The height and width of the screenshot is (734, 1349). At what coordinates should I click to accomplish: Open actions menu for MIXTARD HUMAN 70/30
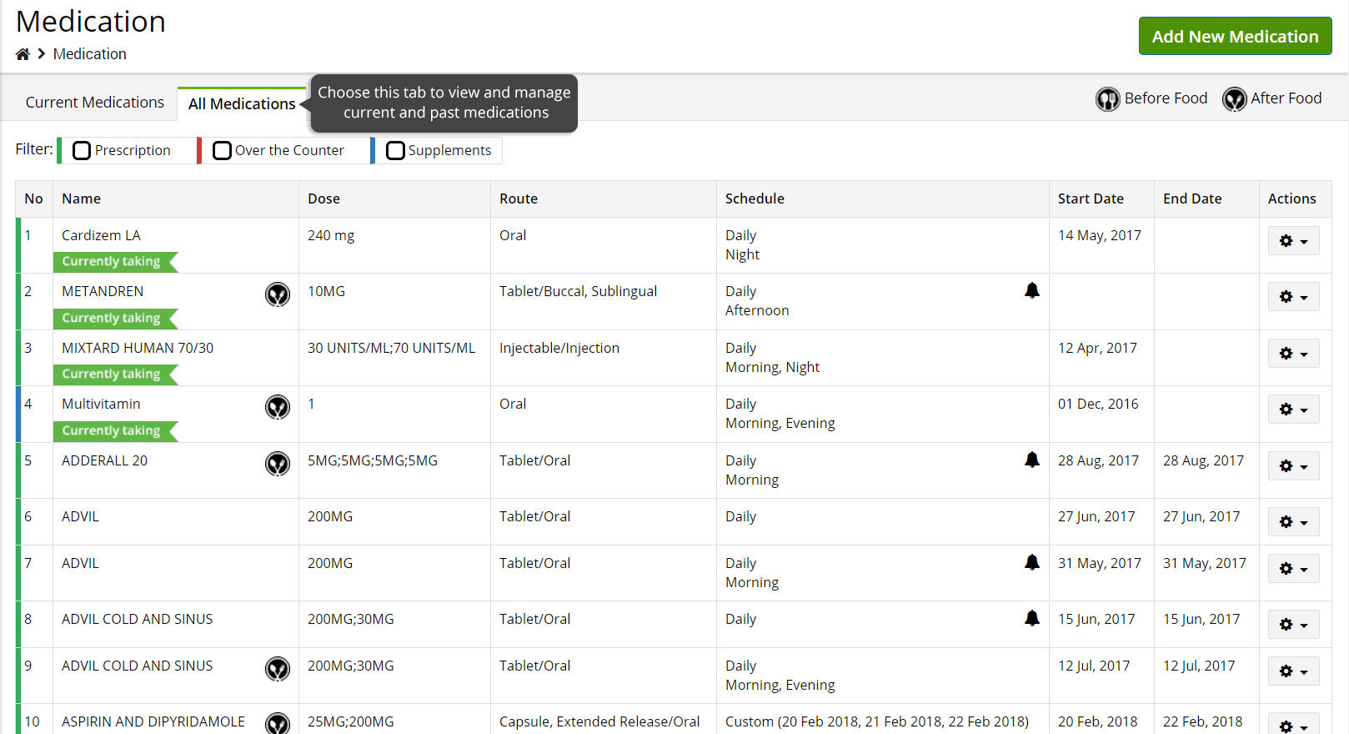point(1293,354)
